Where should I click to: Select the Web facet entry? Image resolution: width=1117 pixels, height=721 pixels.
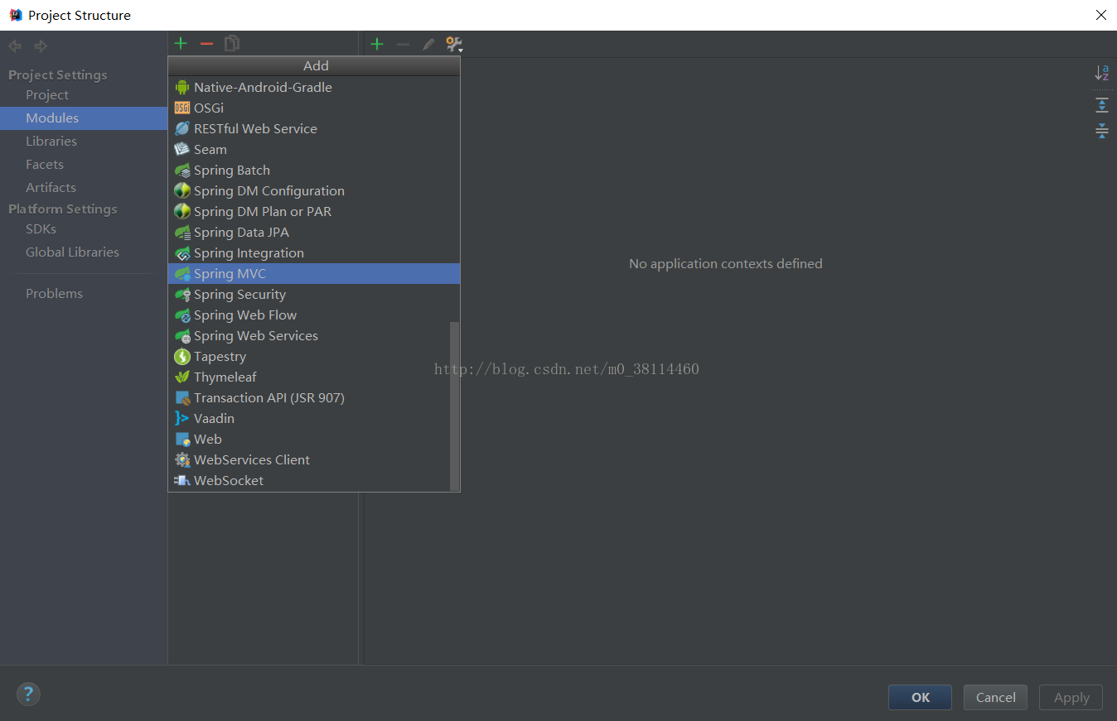click(x=310, y=439)
